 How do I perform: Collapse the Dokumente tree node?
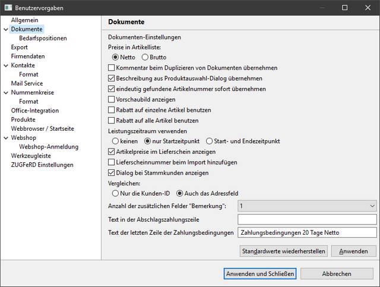pyautogui.click(x=5, y=29)
